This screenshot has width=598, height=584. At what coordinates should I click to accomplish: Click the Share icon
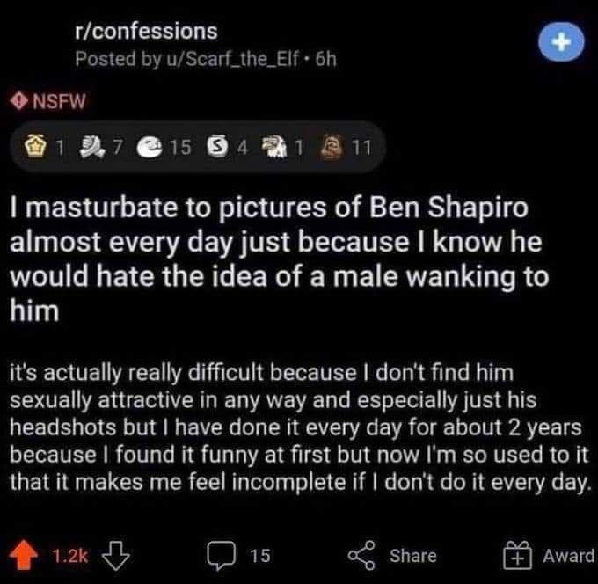coord(360,555)
